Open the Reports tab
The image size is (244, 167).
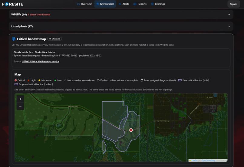(140, 4)
